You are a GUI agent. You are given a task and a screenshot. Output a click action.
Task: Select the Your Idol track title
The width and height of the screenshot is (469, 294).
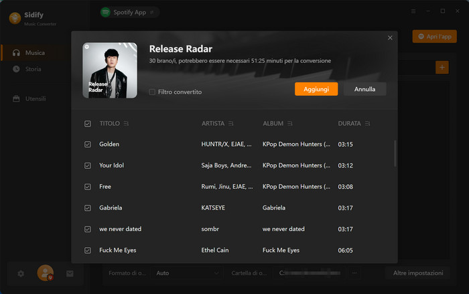112,165
